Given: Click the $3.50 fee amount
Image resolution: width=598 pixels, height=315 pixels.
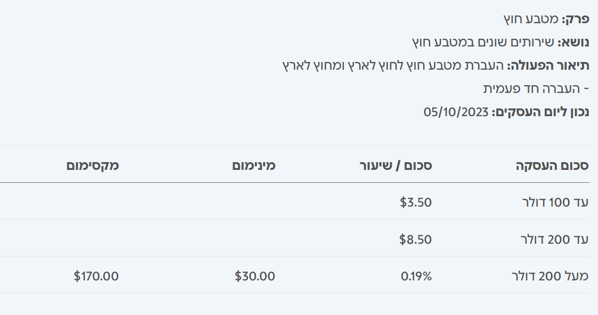Looking at the screenshot, I should pos(416,202).
